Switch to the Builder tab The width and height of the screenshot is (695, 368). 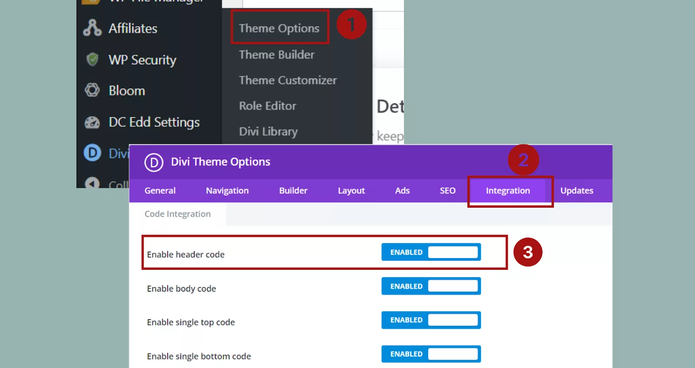click(293, 191)
